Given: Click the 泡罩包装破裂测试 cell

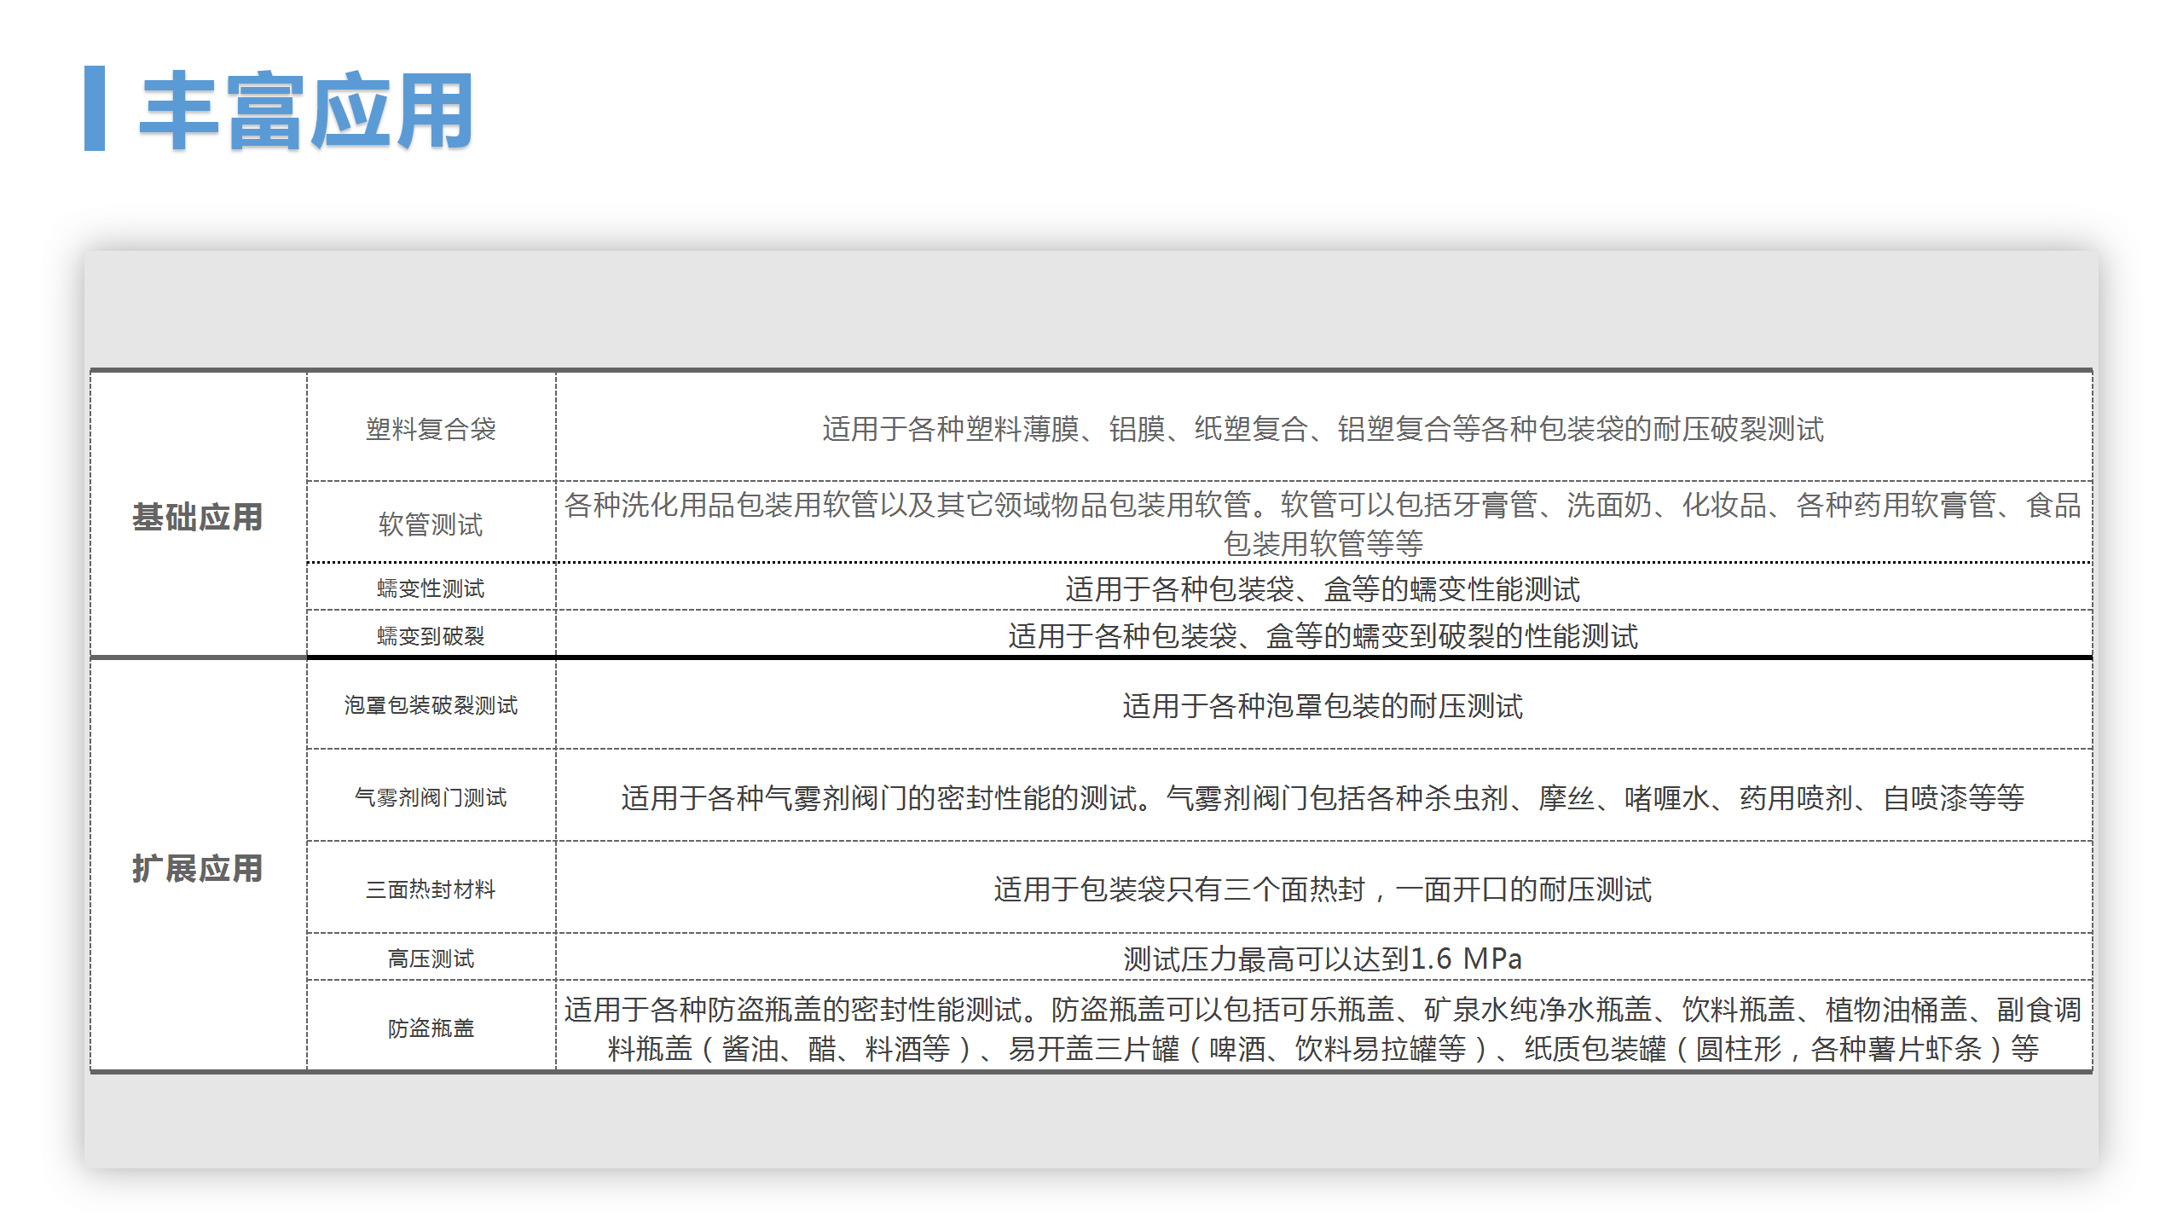Looking at the screenshot, I should (431, 706).
